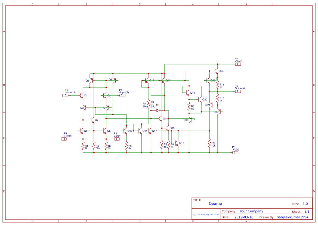
Task: Click the P5 -Vs(4) port connector
Action: [235, 153]
